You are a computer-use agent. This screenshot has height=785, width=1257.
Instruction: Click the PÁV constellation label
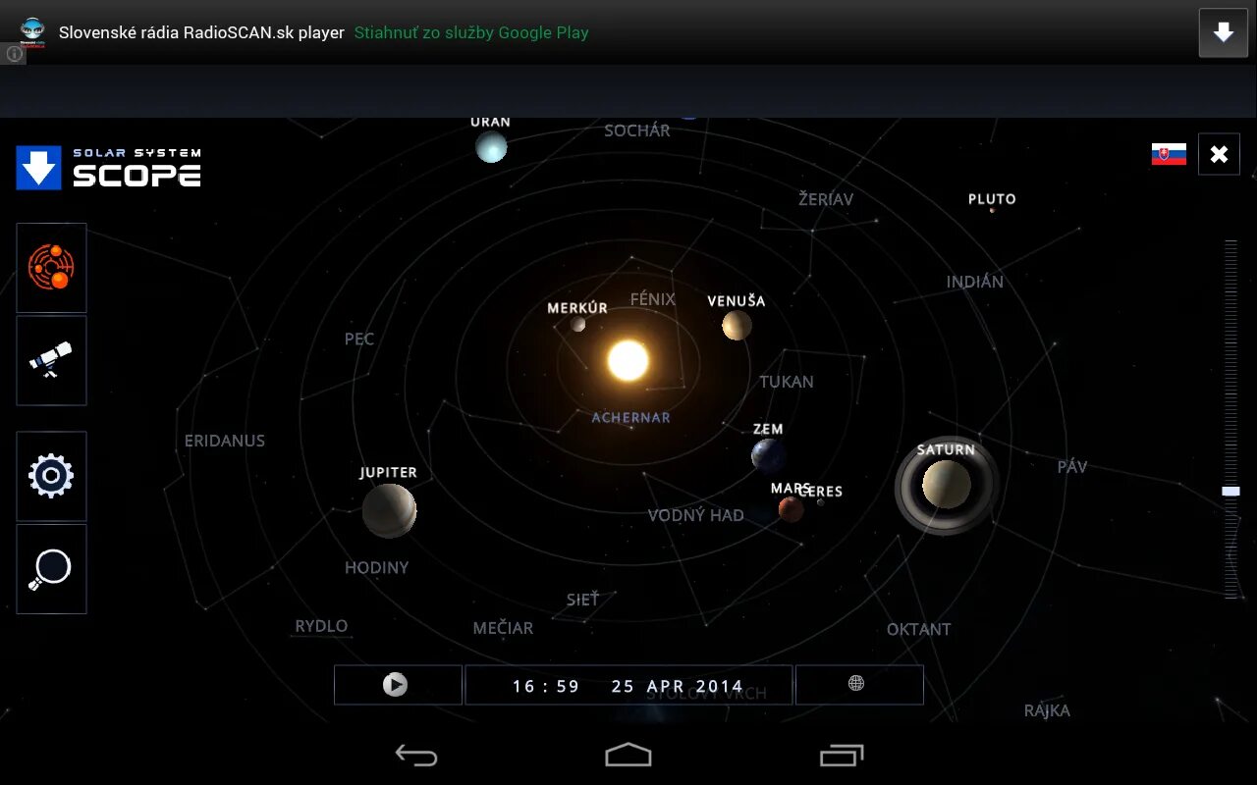[x=1072, y=466]
